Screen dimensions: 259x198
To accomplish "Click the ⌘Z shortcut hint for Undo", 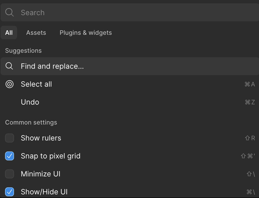I will tap(249, 102).
